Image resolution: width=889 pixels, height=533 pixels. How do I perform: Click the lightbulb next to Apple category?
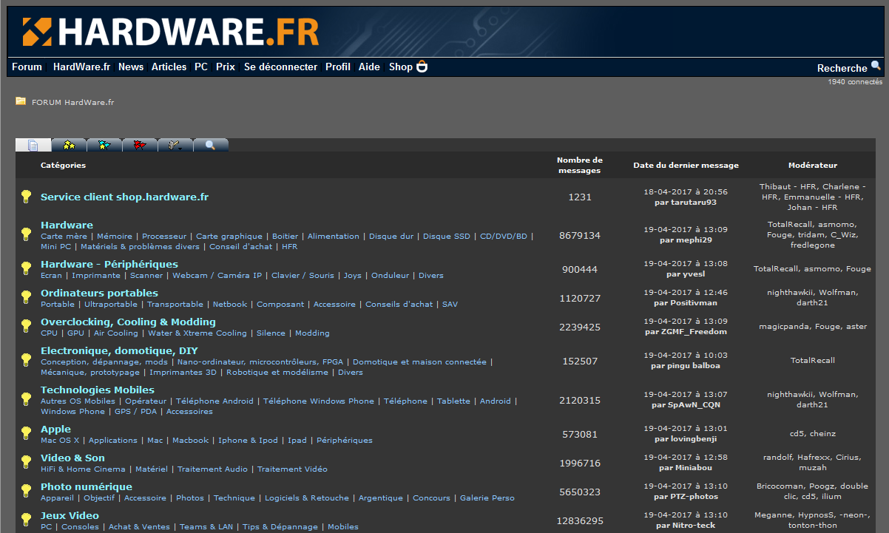click(x=26, y=434)
